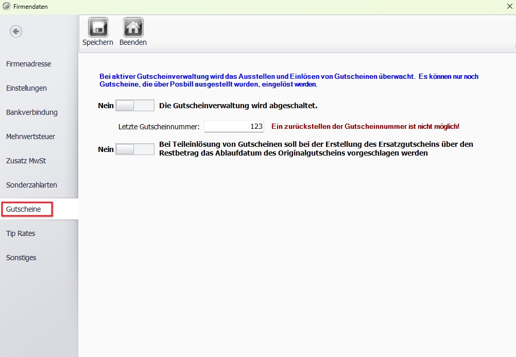Go back with the round arrow icon
Screen dimensions: 516x357
16,31
